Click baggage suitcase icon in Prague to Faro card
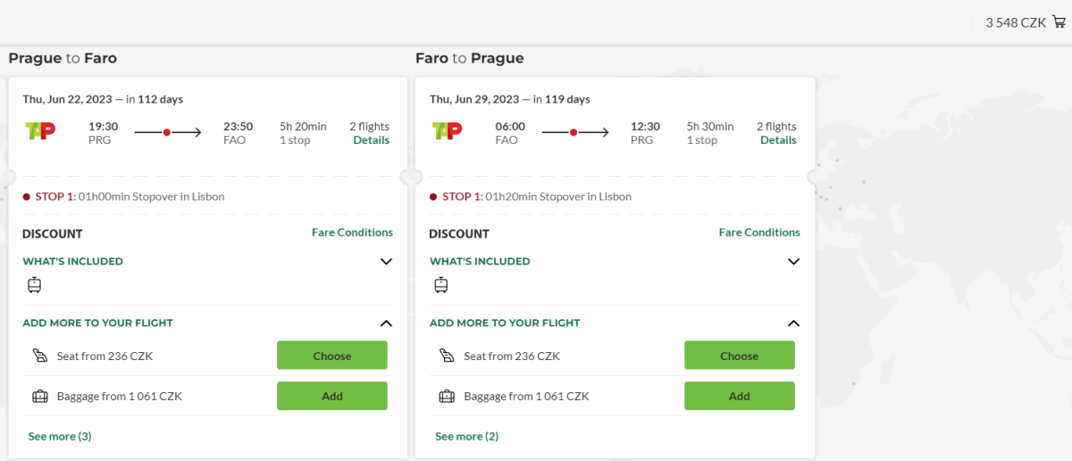The height and width of the screenshot is (461, 1072). tap(40, 396)
